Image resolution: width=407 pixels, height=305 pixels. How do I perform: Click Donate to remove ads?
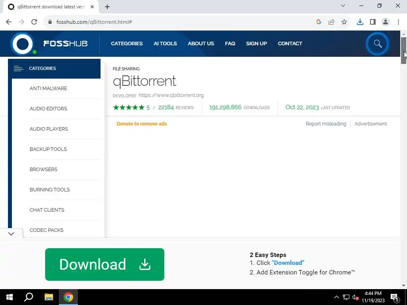142,124
